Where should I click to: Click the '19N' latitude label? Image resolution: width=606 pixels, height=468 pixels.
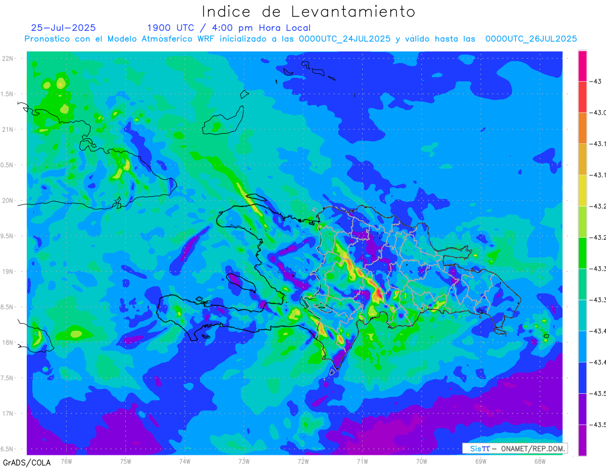[x=8, y=272]
